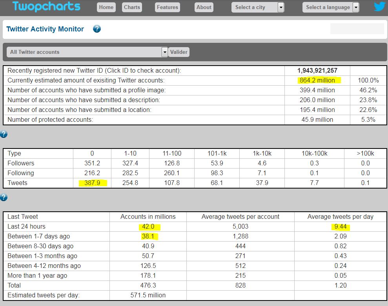The width and height of the screenshot is (388, 306).
Task: Select the highlighted 42.0 accounts value
Action: click(148, 227)
